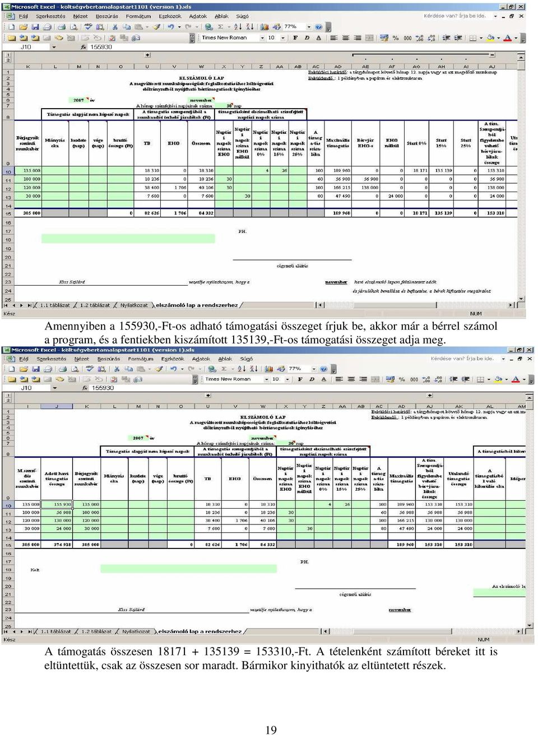538x735 pixels.
Task: Click Print Preview icon in upper Excel toolbar
Action: coord(73,26)
